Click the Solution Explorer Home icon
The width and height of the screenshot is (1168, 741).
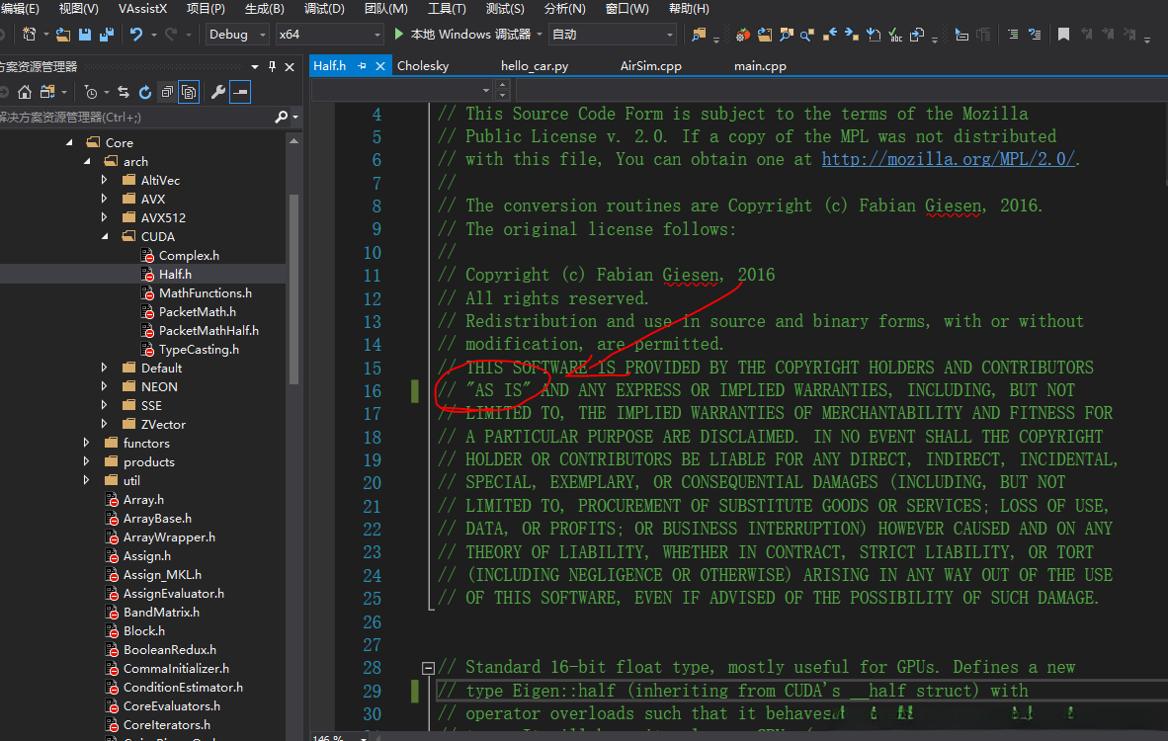[x=25, y=92]
